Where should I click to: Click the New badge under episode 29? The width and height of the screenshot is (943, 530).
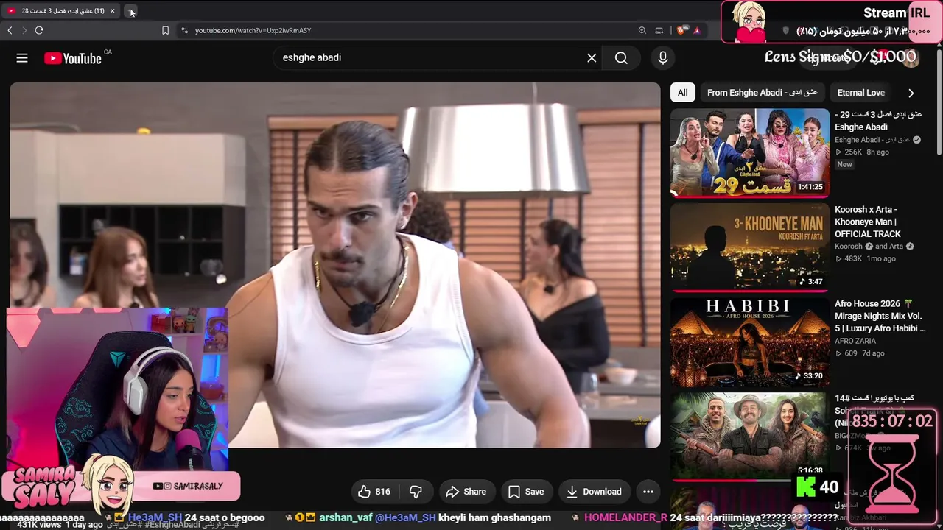844,164
